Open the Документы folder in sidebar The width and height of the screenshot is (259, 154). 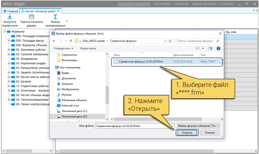pyautogui.click(x=67, y=78)
